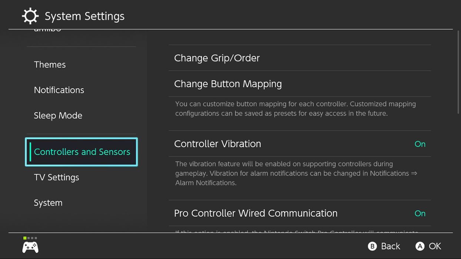Select the Controllers and Sensors category
This screenshot has height=259, width=461.
pos(82,152)
